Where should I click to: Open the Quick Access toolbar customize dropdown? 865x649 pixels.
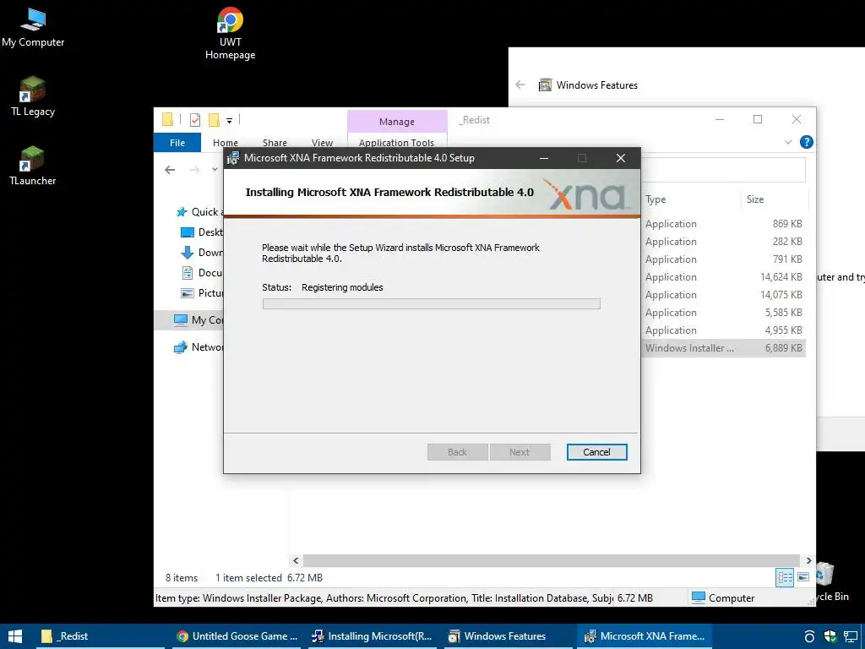[229, 120]
